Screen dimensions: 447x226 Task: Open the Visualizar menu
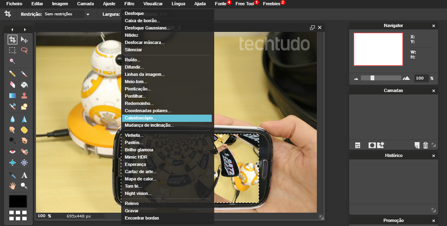click(x=153, y=4)
